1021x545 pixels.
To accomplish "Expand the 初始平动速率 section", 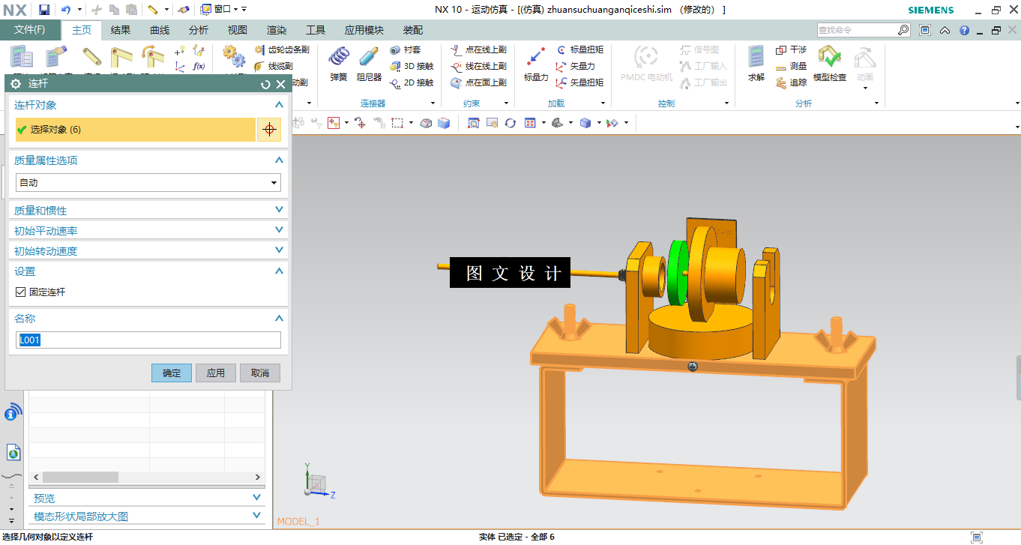I will click(148, 231).
